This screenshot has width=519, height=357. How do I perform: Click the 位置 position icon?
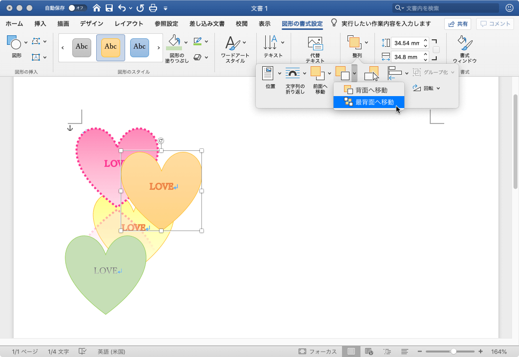(x=268, y=73)
